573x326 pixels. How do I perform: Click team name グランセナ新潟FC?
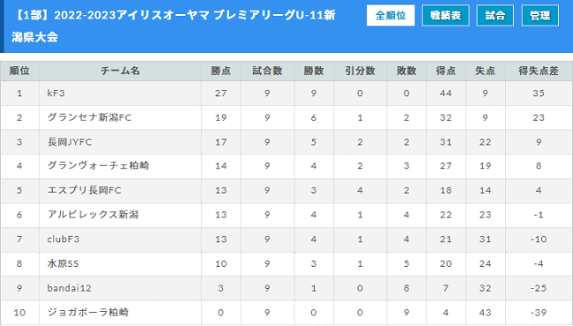(89, 117)
